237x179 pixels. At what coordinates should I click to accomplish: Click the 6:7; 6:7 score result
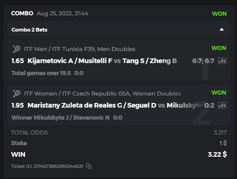(x=203, y=61)
